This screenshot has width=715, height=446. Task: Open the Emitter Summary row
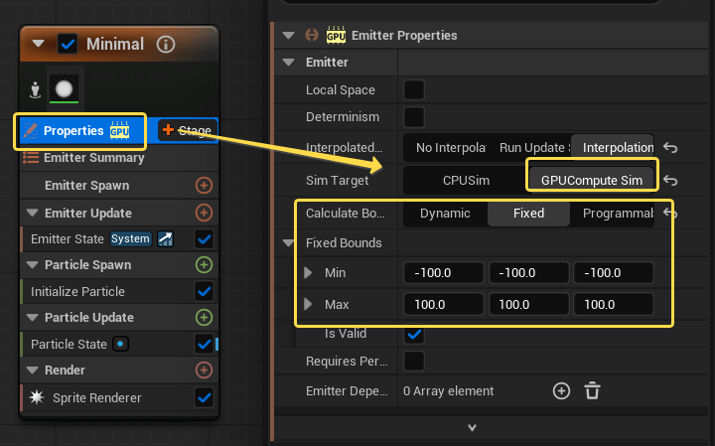[118, 158]
